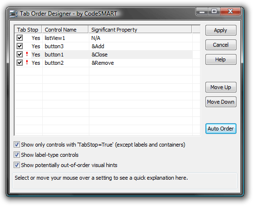Disable potentially out-of-order visual hints checkbox

pos(17,165)
